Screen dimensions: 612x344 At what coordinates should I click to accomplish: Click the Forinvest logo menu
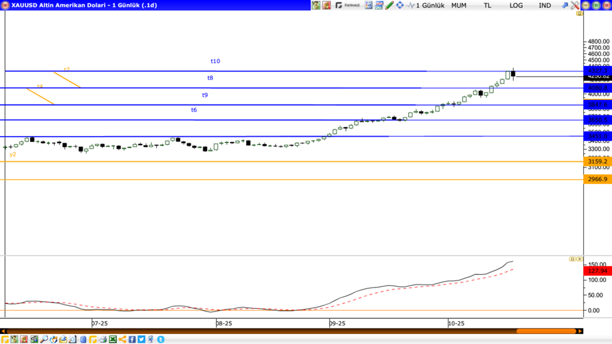(x=348, y=5)
